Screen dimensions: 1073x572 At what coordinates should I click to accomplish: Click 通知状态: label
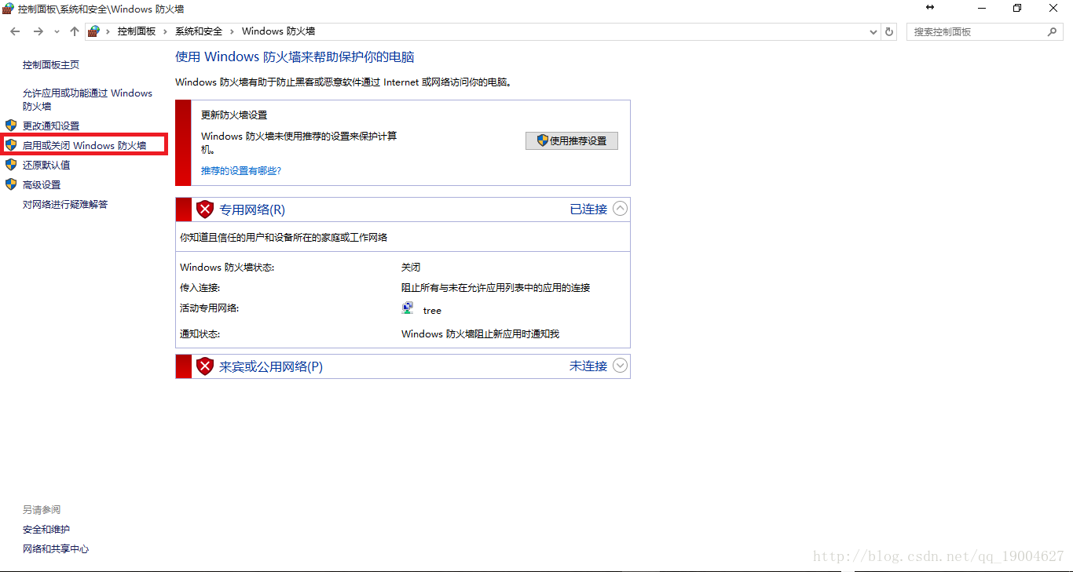(200, 334)
